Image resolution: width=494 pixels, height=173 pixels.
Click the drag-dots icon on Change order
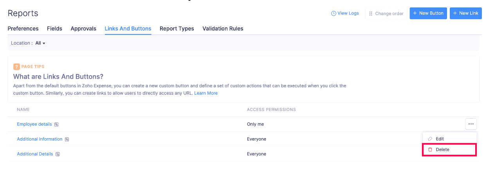[371, 14]
